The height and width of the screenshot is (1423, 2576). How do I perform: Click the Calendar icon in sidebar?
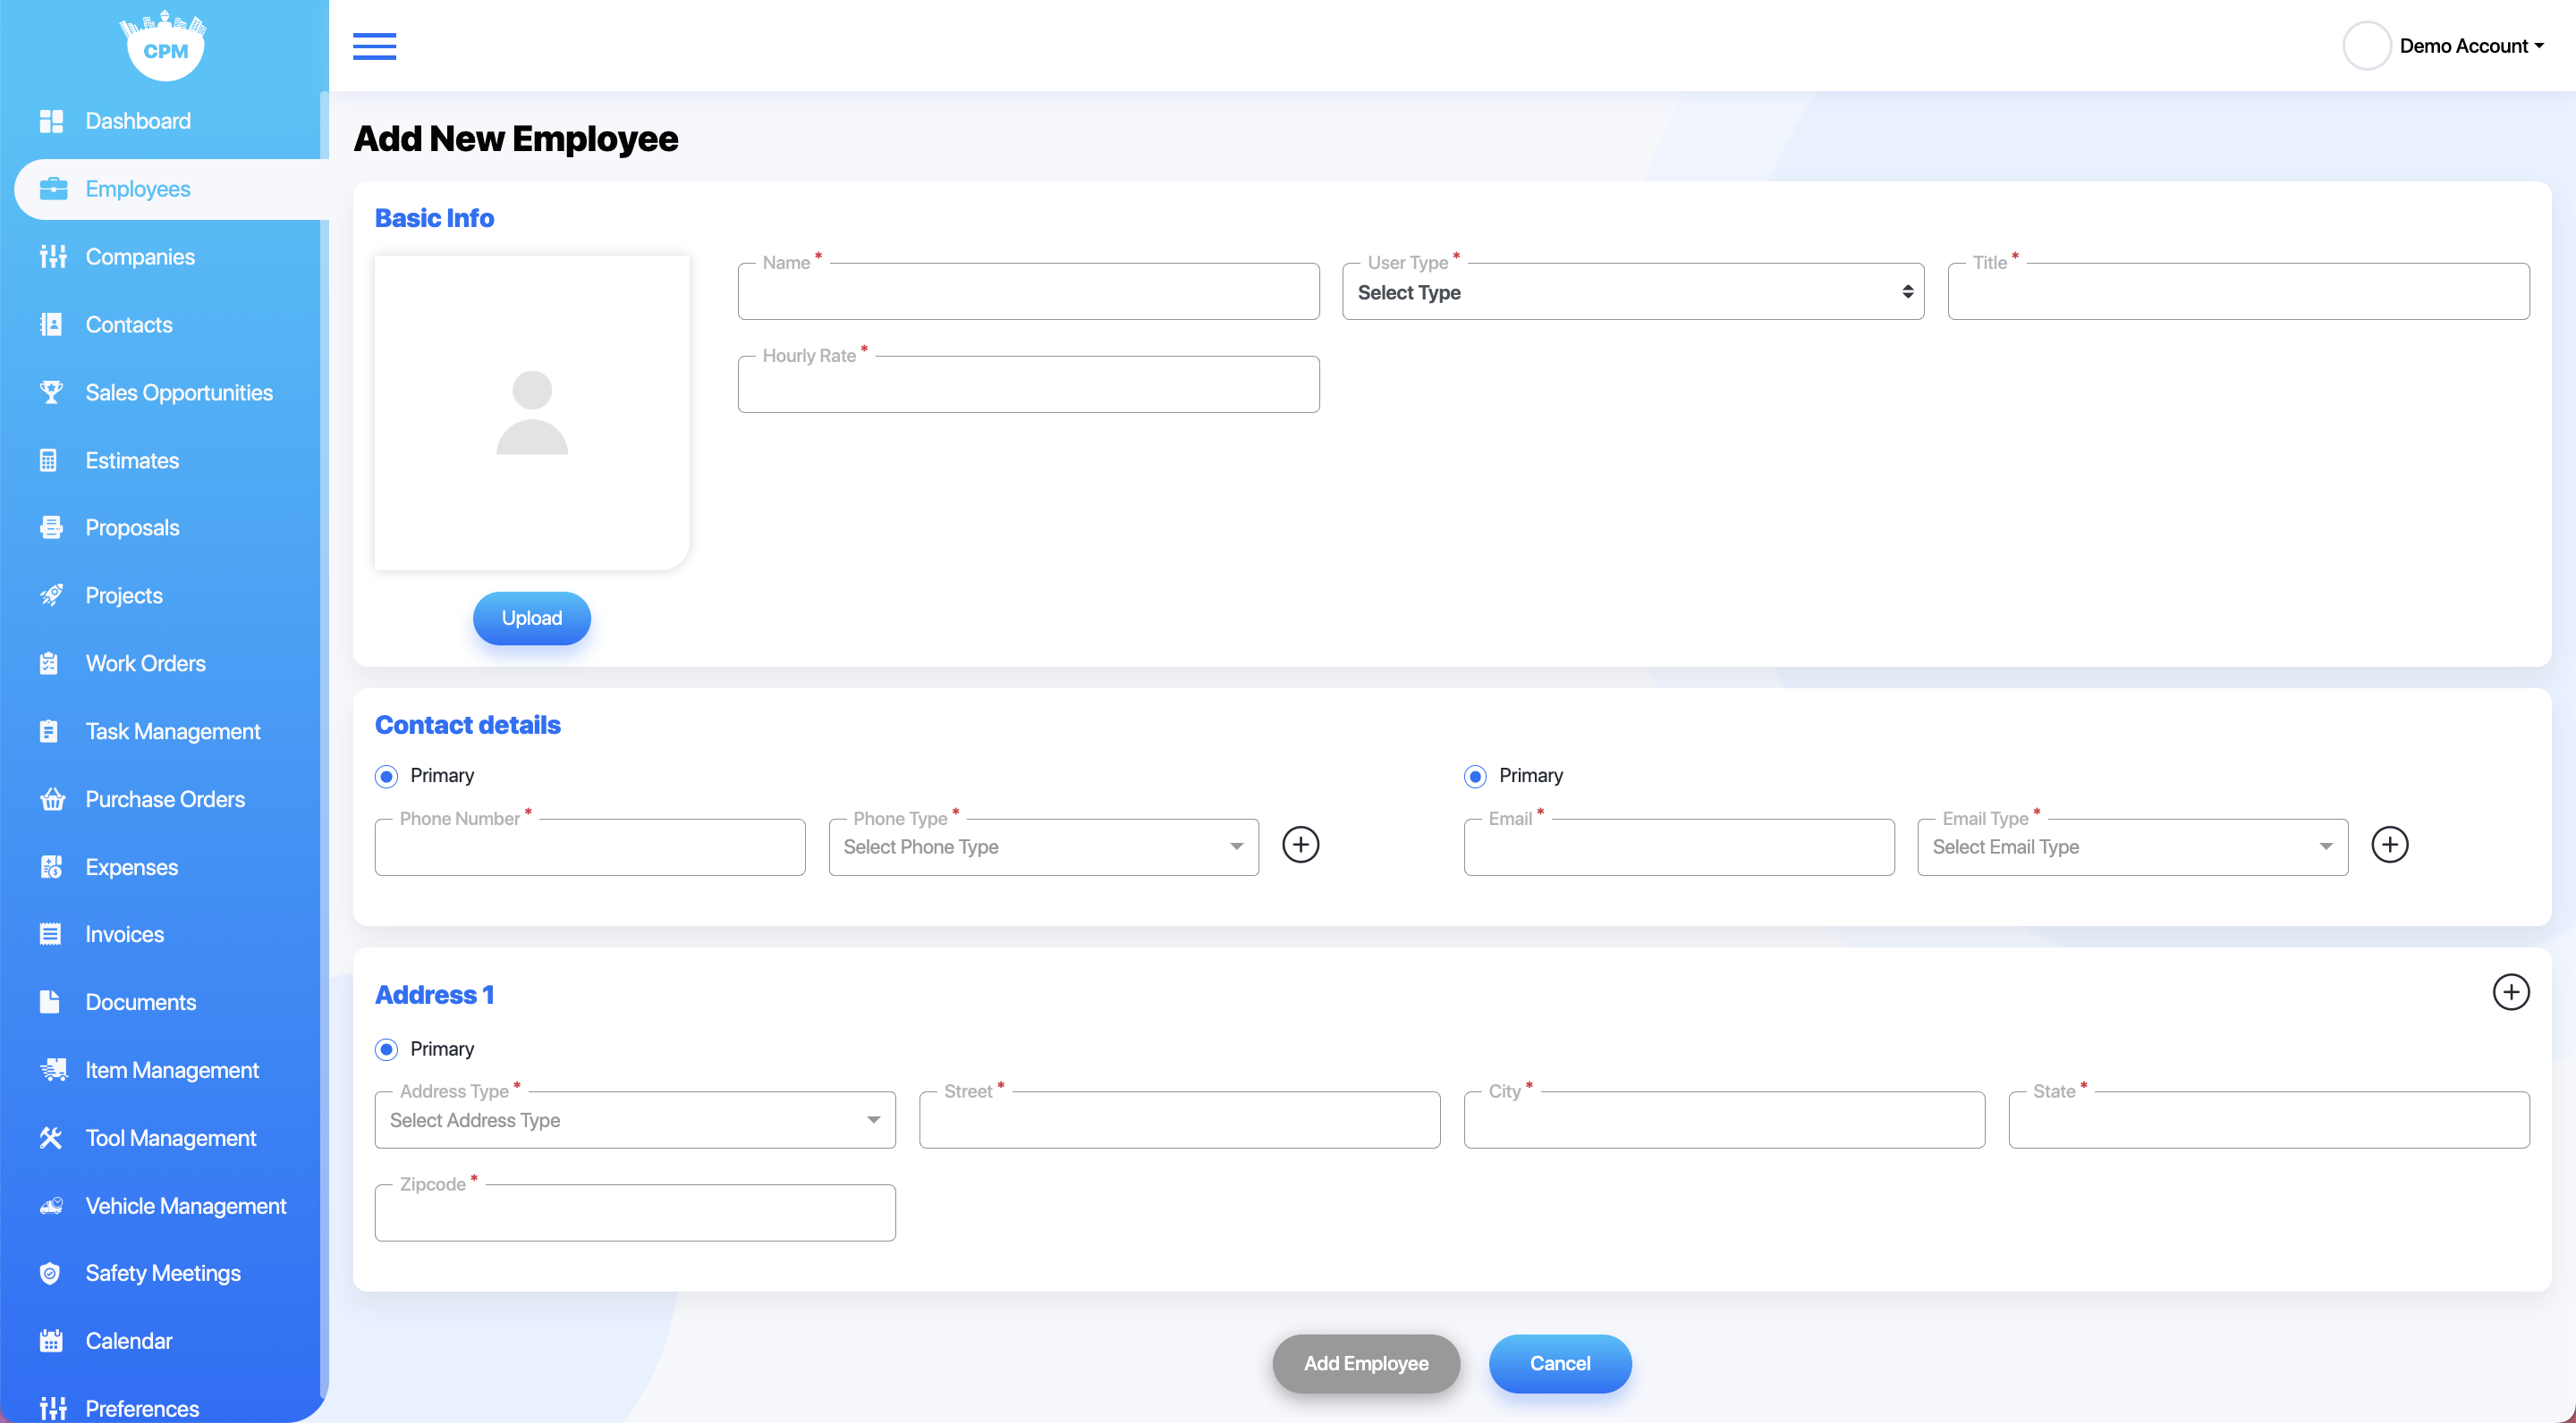point(51,1341)
